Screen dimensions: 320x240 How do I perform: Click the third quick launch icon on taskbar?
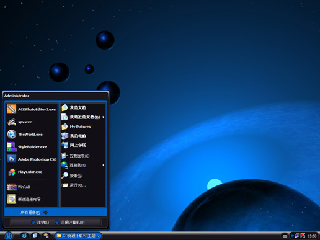46,236
